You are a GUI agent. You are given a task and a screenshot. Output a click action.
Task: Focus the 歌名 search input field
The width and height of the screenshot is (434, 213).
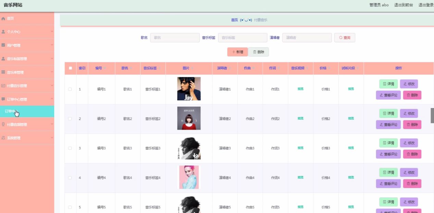coord(175,38)
